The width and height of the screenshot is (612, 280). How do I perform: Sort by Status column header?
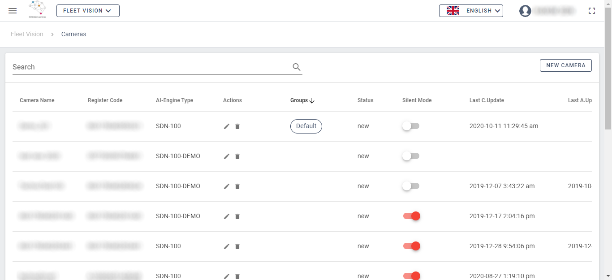pyautogui.click(x=365, y=100)
